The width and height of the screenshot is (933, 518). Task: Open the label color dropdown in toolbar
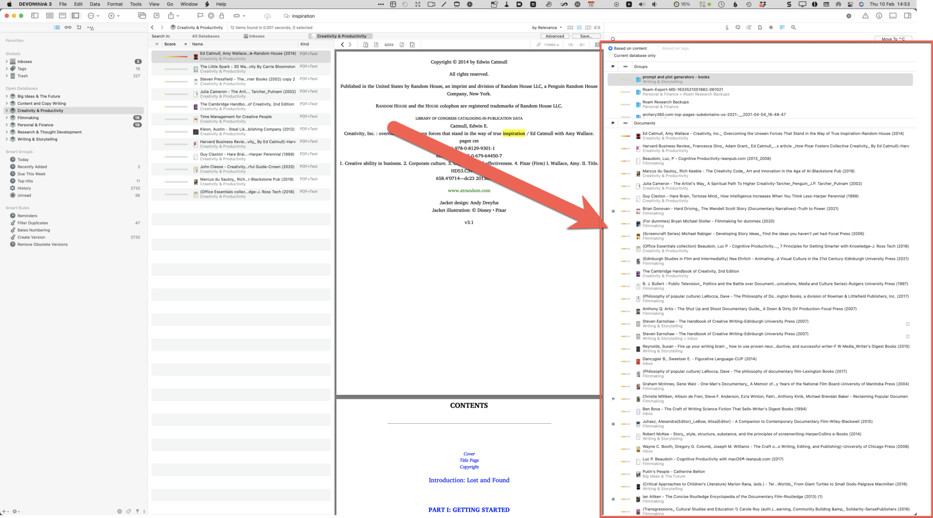239,15
